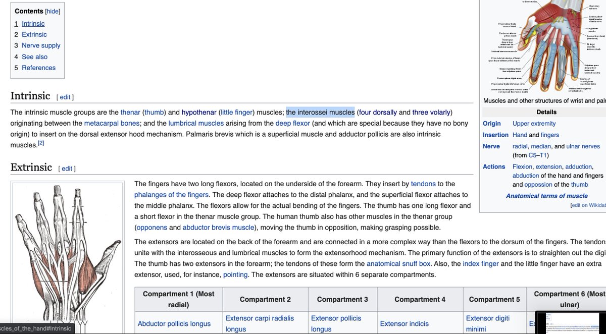Open the median nerve link
606x334 pixels.
click(542, 146)
